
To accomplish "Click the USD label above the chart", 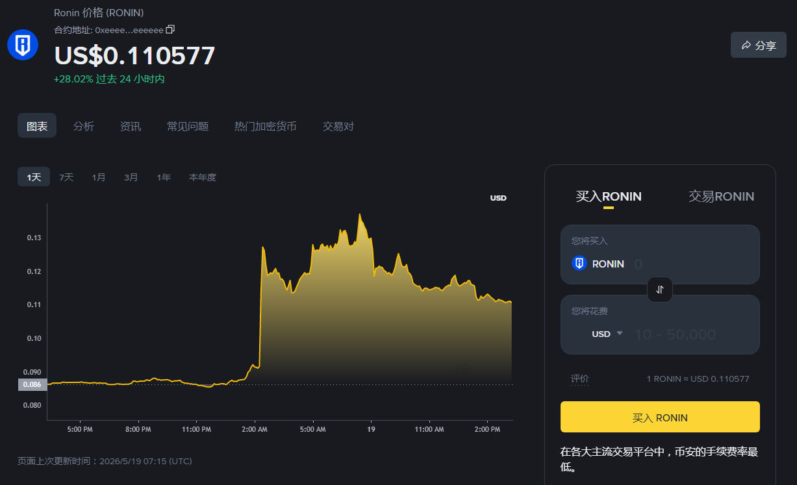I will (498, 198).
